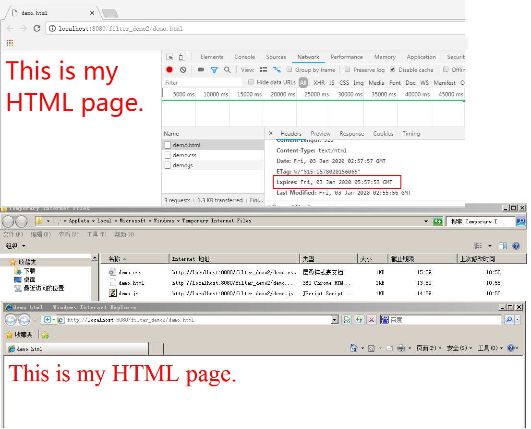Expand the Explorer address bar history dropdown
531x429 pixels.
426,221
